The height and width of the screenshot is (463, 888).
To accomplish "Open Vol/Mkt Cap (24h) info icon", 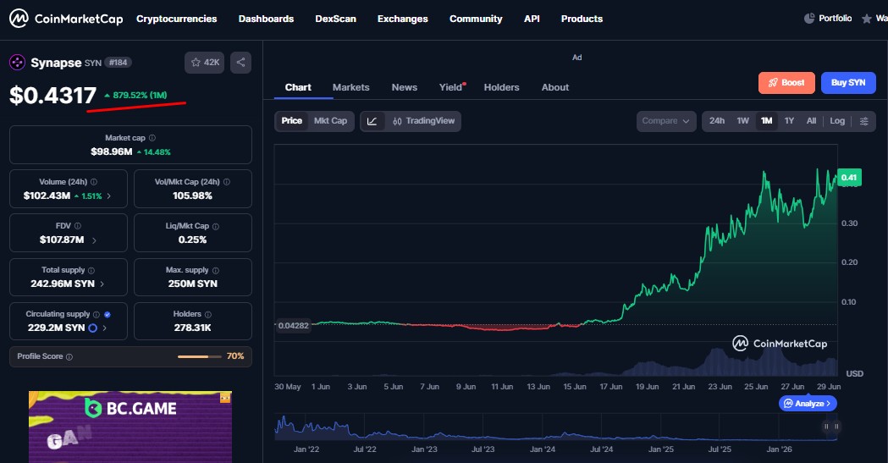I will [x=227, y=182].
